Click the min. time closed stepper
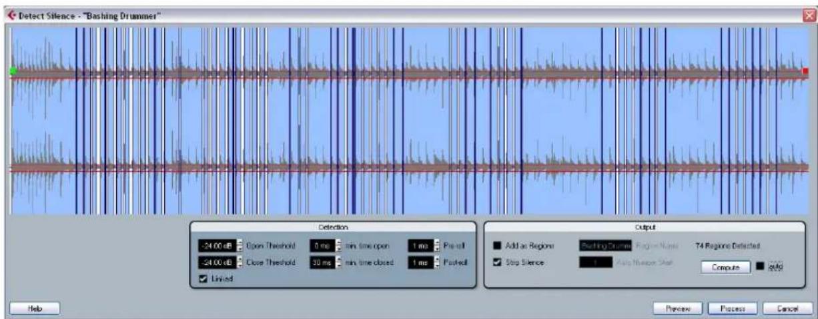The image size is (818, 319). (x=338, y=262)
